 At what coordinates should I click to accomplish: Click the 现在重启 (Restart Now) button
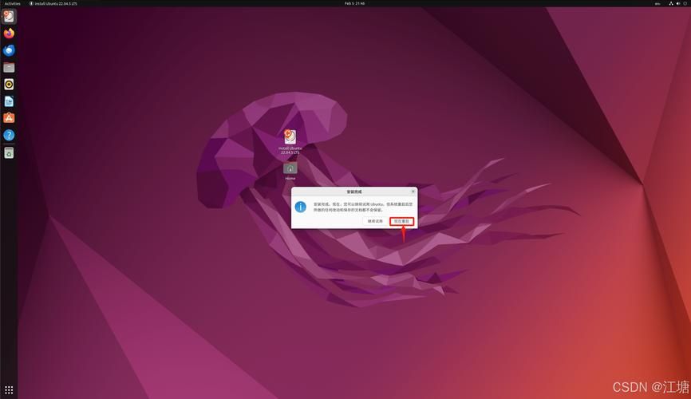401,221
